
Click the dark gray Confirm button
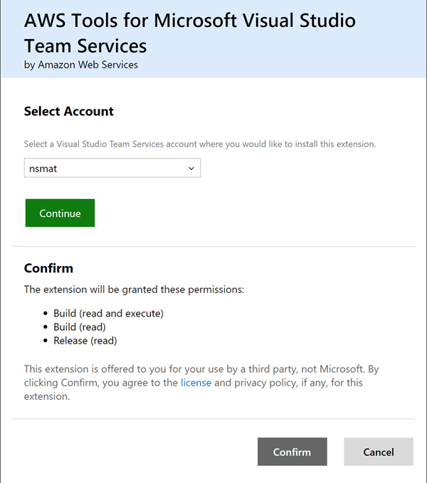(292, 452)
